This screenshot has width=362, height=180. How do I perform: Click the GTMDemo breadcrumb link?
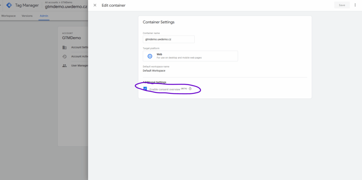pos(67,2)
